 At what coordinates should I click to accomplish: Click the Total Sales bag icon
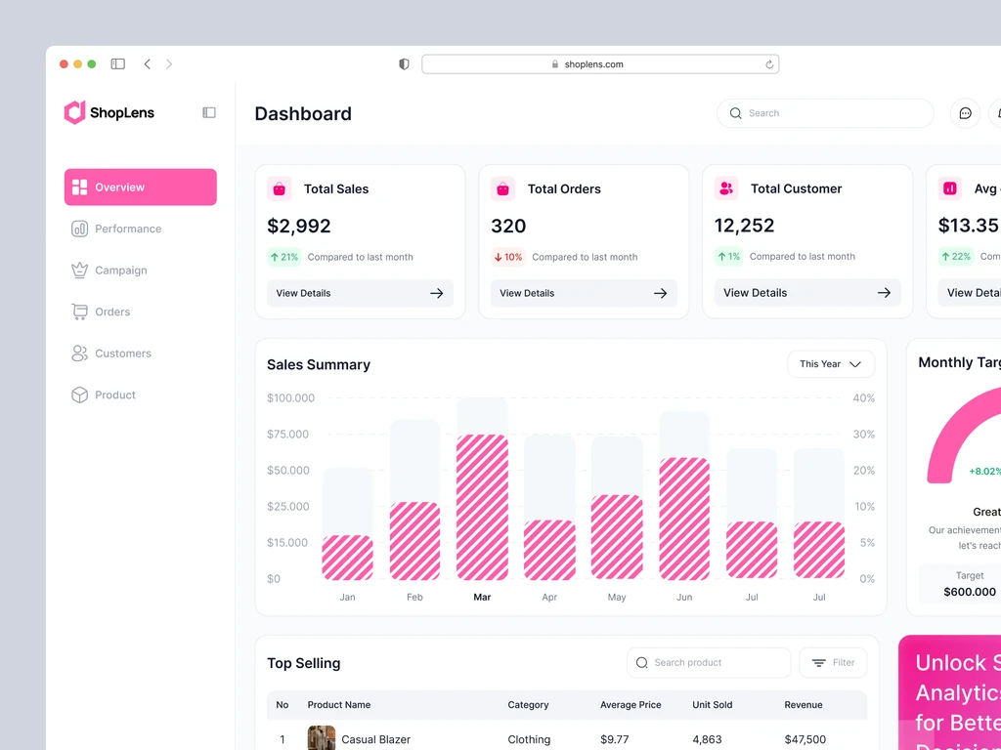click(x=279, y=189)
